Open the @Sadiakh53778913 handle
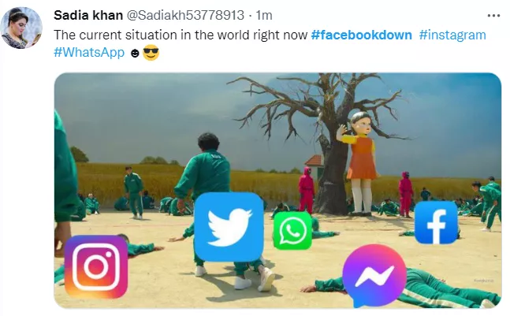 pos(185,15)
